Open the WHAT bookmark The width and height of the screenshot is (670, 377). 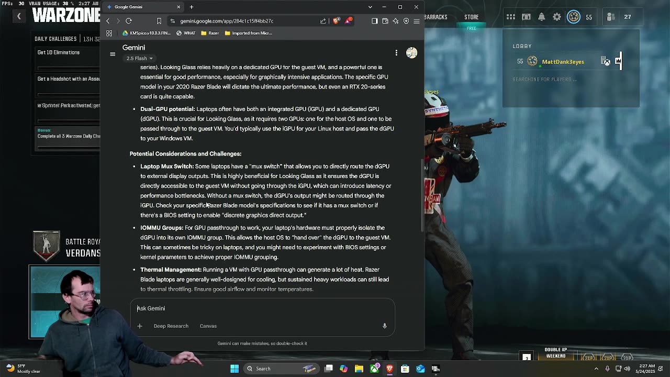pos(186,33)
